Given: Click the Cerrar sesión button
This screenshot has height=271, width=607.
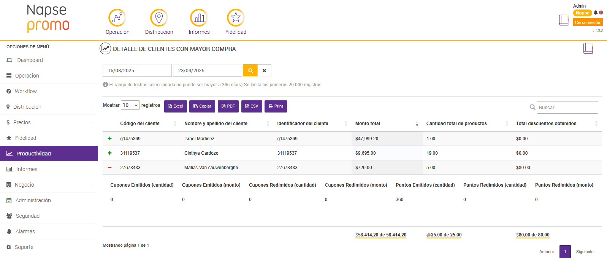Looking at the screenshot, I should pos(587,22).
